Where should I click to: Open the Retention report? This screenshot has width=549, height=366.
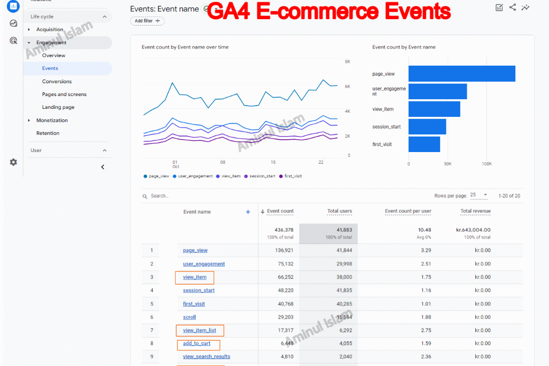click(x=48, y=133)
